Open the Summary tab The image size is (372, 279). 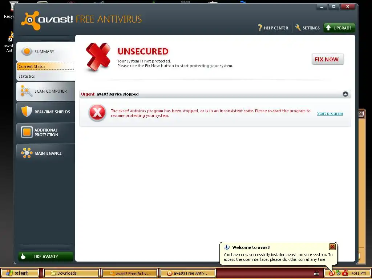pyautogui.click(x=46, y=52)
